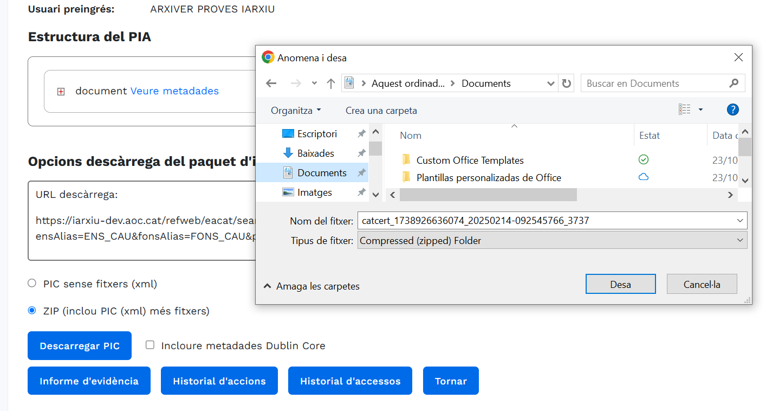This screenshot has height=411, width=766.
Task: Click the Documents breadcrumb segment
Action: (x=486, y=84)
